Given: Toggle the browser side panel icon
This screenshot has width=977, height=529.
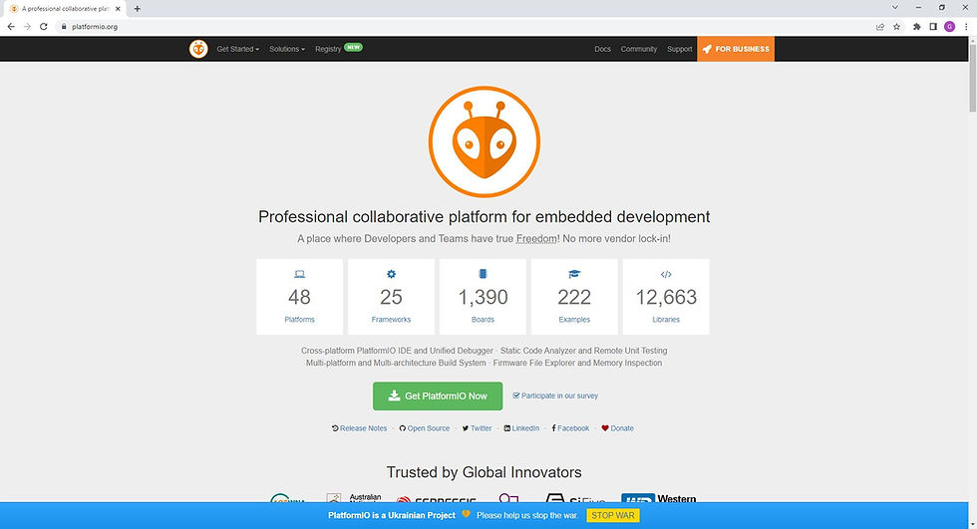Looking at the screenshot, I should (x=933, y=26).
